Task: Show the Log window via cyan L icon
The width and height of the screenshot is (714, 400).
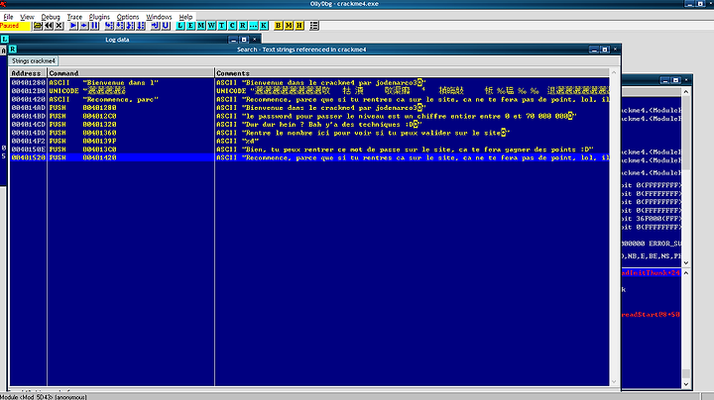Action: pyautogui.click(x=180, y=26)
